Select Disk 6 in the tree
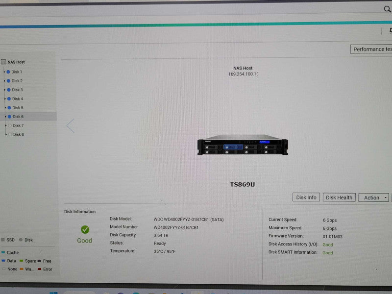The width and height of the screenshot is (392, 294). pyautogui.click(x=18, y=117)
